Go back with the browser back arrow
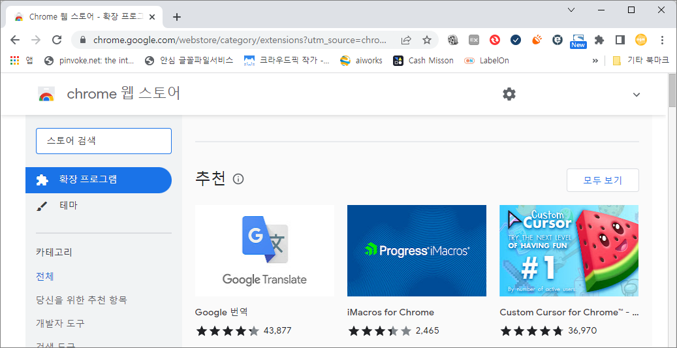Screen dimensions: 677x348 [x=15, y=40]
